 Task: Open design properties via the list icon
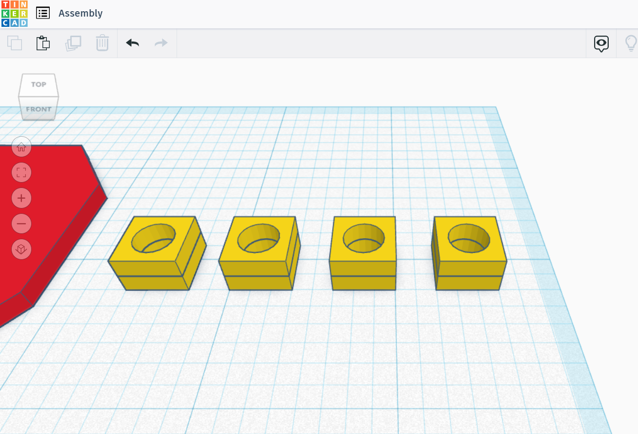43,13
